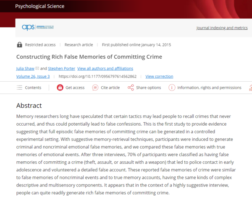Expand View all authors and affiliations
Image resolution: width=252 pixels, height=199 pixels.
click(105, 68)
